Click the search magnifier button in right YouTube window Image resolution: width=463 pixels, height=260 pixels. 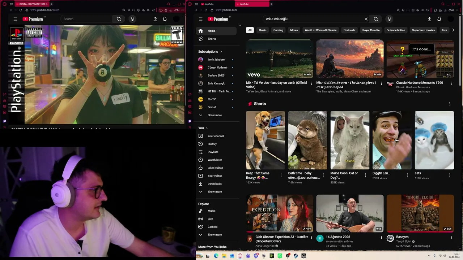point(376,19)
